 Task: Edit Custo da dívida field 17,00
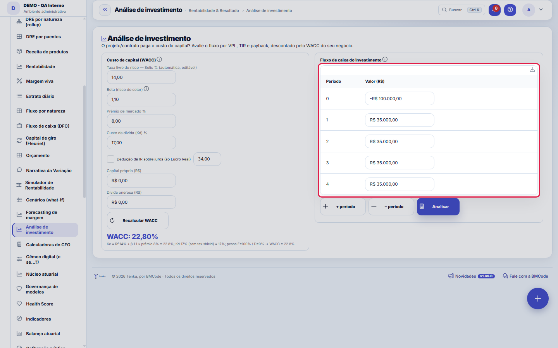[x=141, y=143]
